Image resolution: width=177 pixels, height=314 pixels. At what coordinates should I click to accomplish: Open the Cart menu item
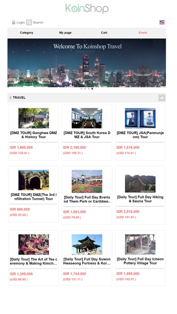click(x=104, y=33)
